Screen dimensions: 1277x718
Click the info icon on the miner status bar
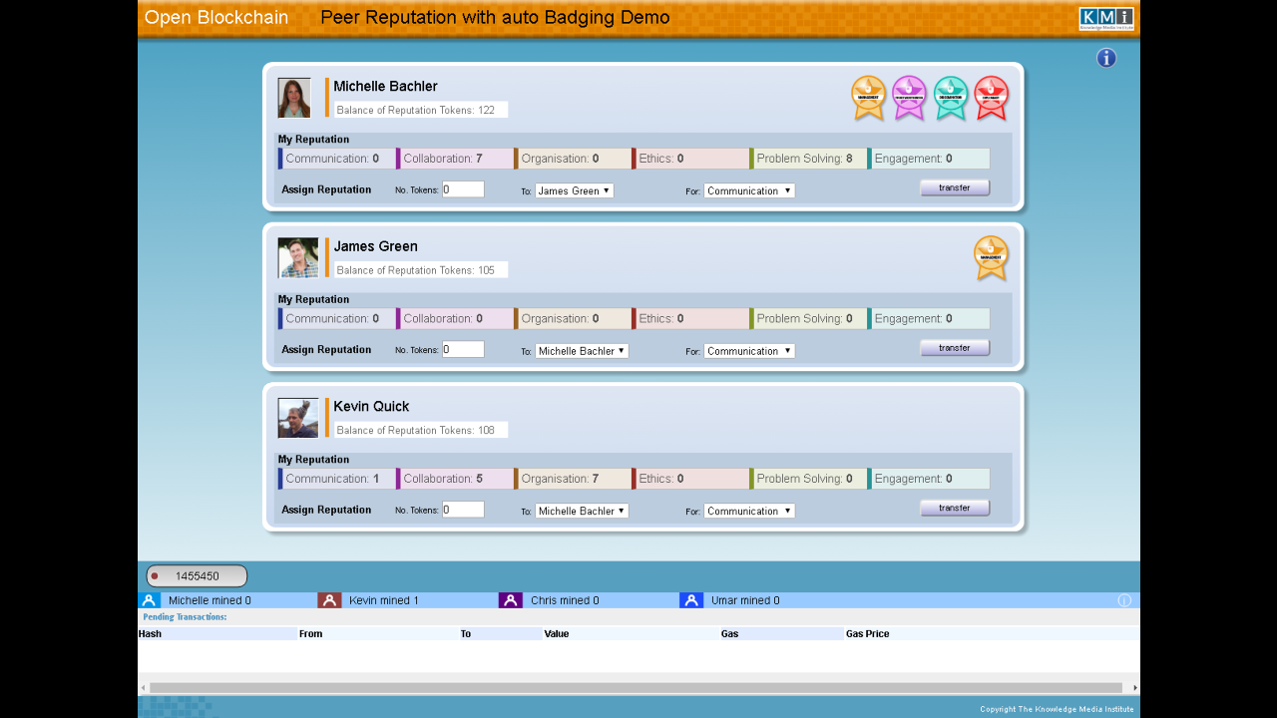coord(1124,599)
